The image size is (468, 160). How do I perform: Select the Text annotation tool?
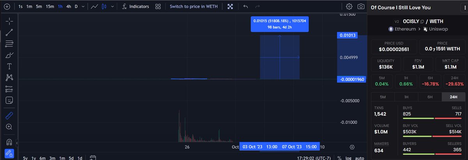(x=9, y=66)
